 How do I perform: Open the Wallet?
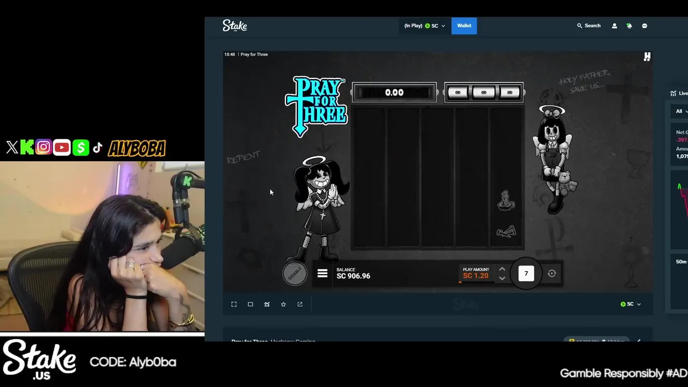click(464, 26)
